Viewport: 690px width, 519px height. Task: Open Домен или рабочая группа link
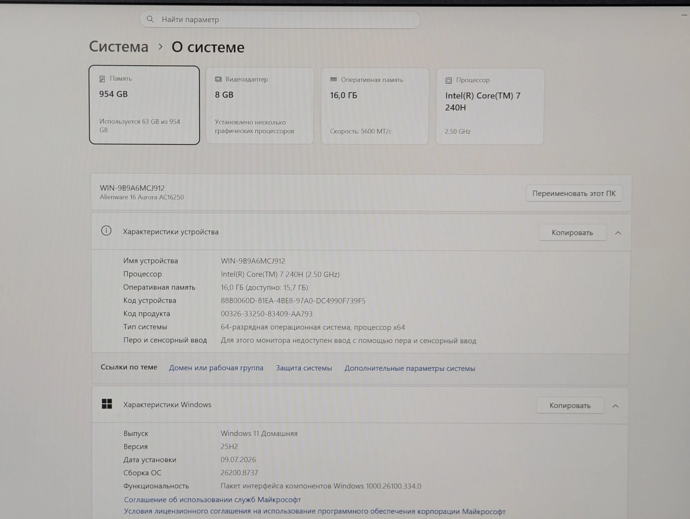point(216,368)
